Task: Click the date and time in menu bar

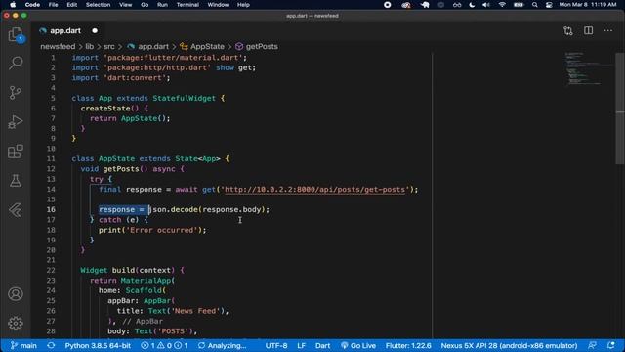Action: click(588, 5)
